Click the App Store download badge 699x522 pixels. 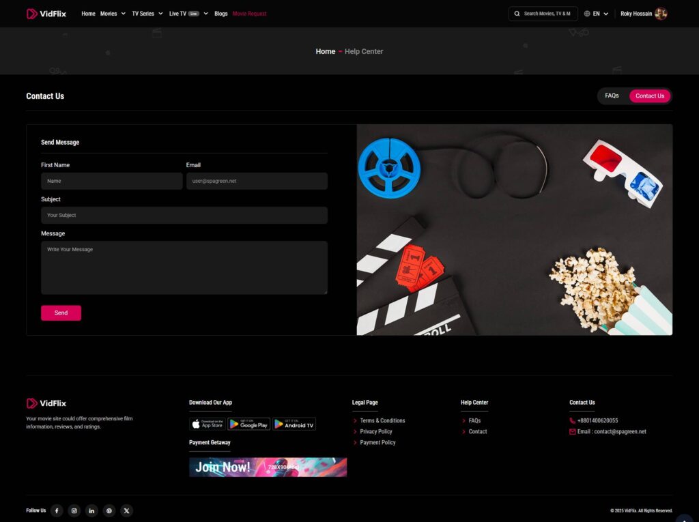pos(207,424)
